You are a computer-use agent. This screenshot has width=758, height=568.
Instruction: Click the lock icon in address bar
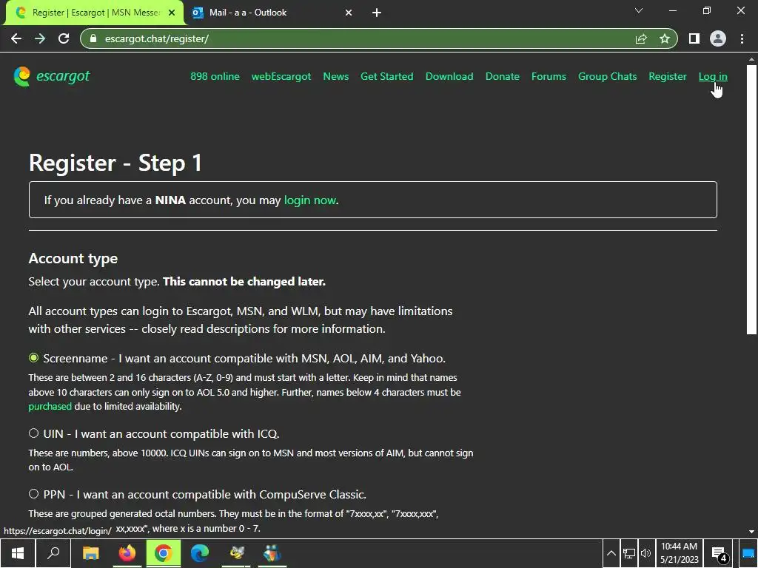tap(93, 38)
